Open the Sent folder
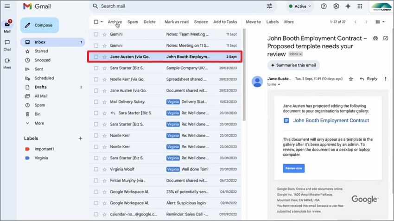 coord(39,69)
